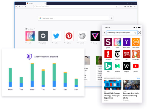Select the New Tab browser tab

[35, 3]
